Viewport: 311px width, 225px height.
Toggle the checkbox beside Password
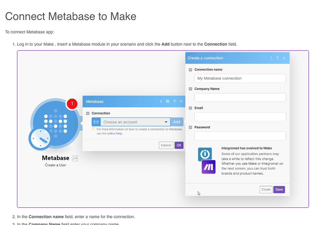pos(190,127)
